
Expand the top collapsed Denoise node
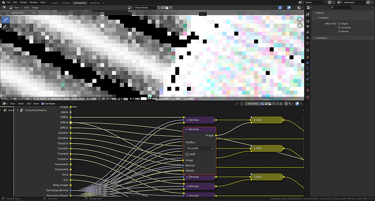tap(187, 120)
